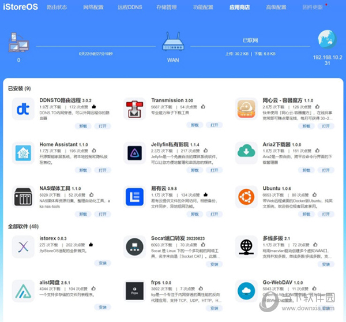
Task: Click the Socat port forwarding icon
Action: (134, 246)
